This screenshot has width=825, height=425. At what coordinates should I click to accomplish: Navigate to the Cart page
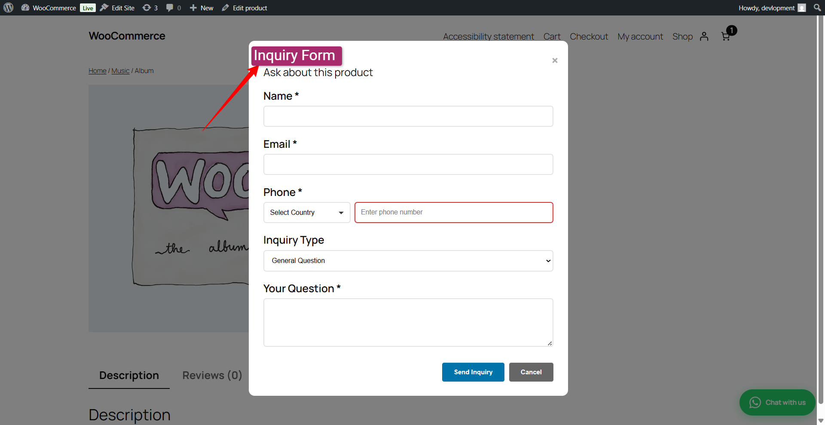[552, 37]
